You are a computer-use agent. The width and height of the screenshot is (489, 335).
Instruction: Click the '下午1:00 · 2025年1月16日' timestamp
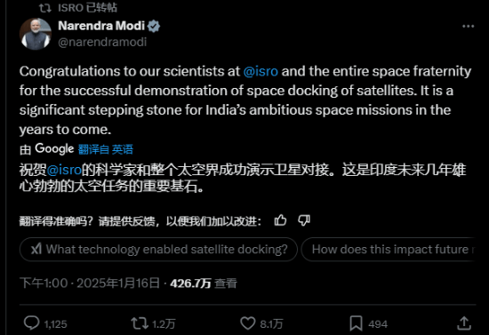90,283
